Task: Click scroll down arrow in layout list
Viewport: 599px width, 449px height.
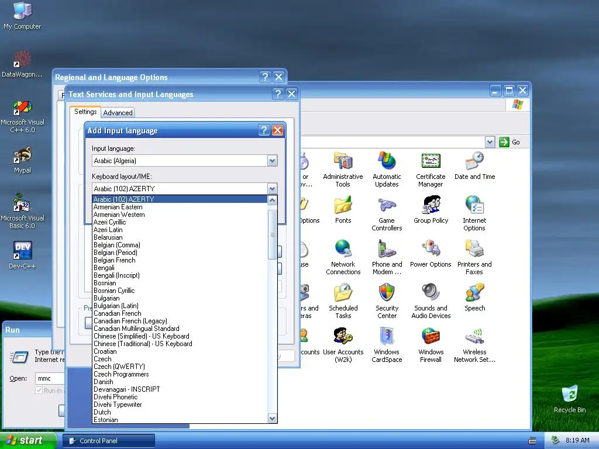Action: [x=272, y=418]
